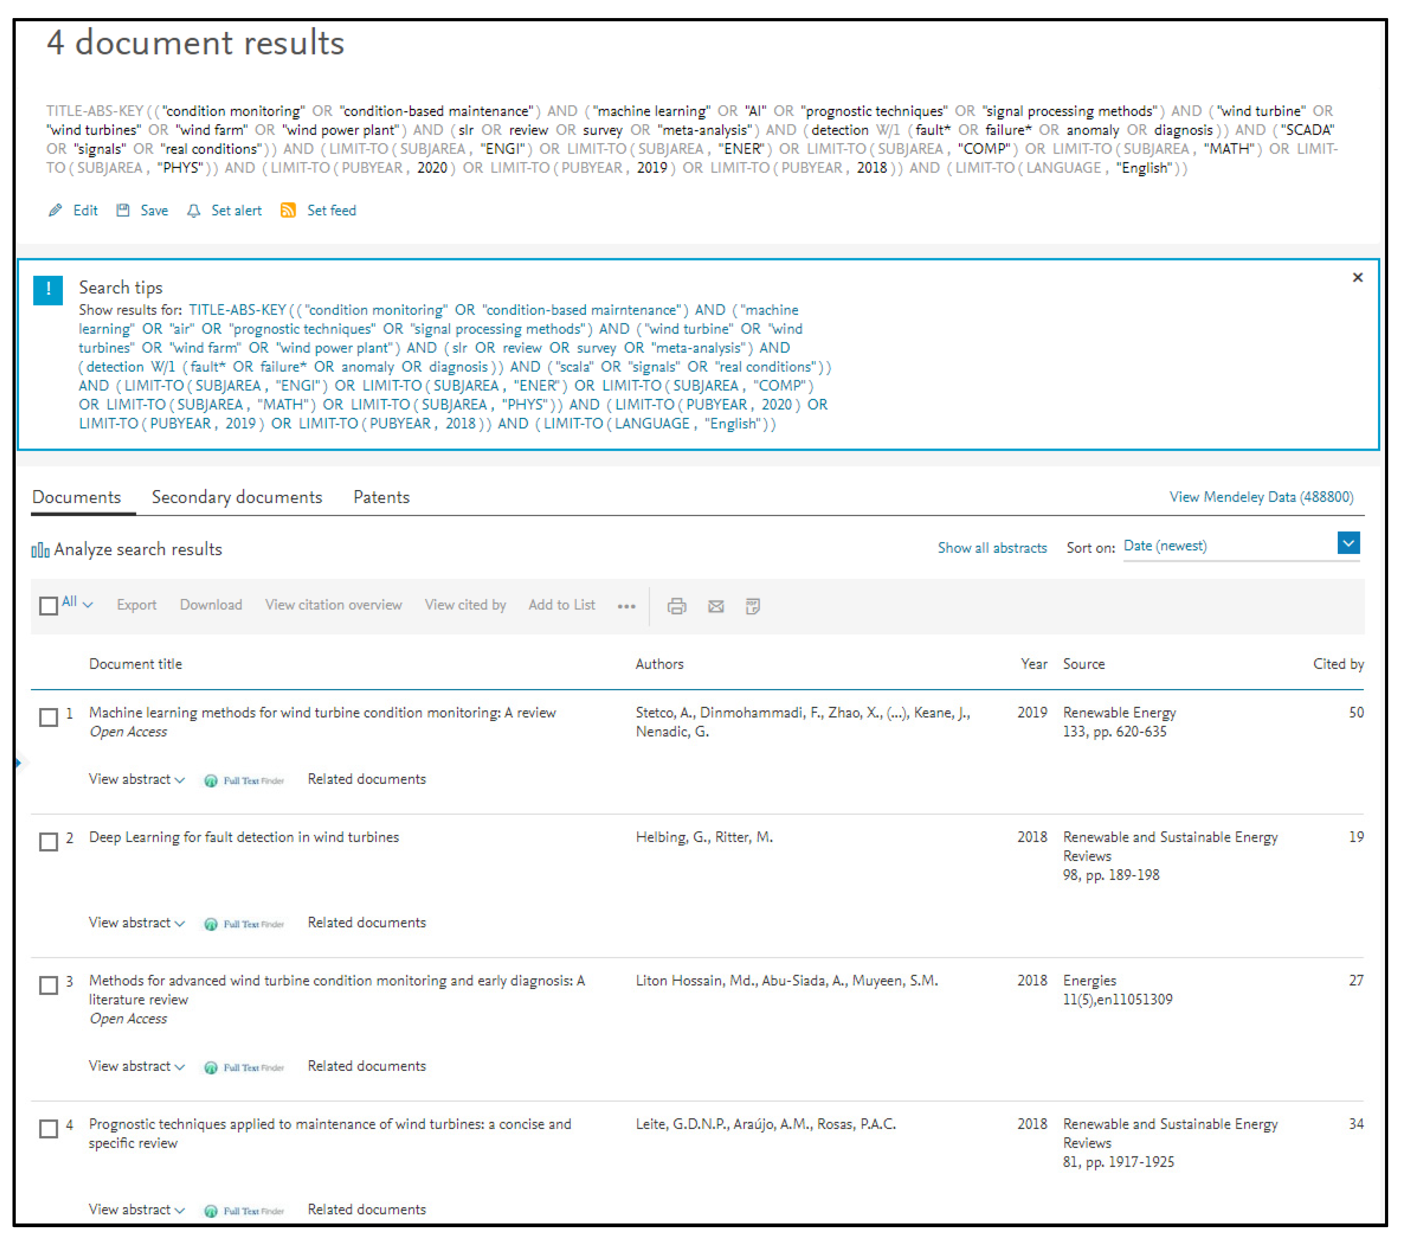
Task: Click the orange Set feed RSS icon
Action: (x=288, y=210)
